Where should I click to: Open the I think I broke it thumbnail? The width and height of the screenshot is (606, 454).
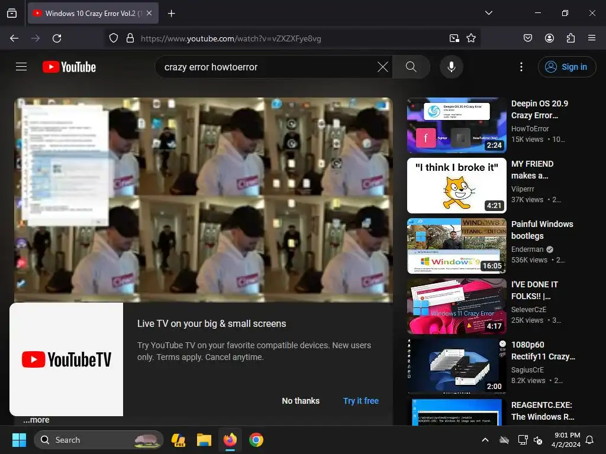[456, 185]
